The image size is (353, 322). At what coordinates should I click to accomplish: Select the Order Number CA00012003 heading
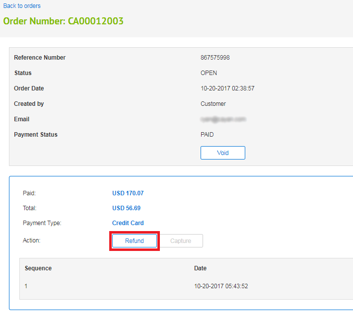click(x=63, y=21)
